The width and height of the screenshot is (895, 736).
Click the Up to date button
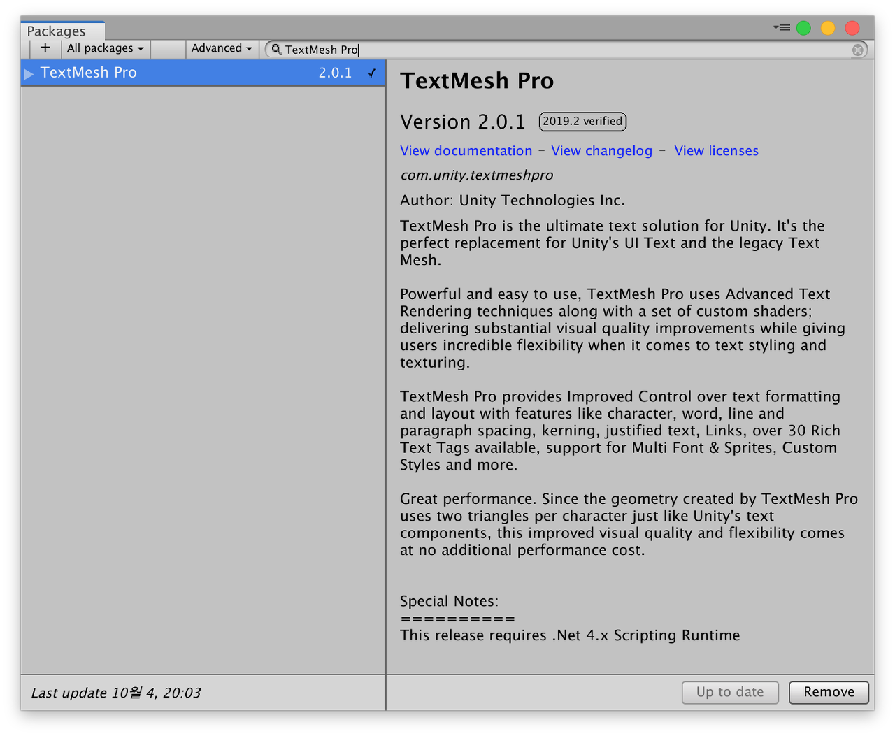tap(730, 692)
